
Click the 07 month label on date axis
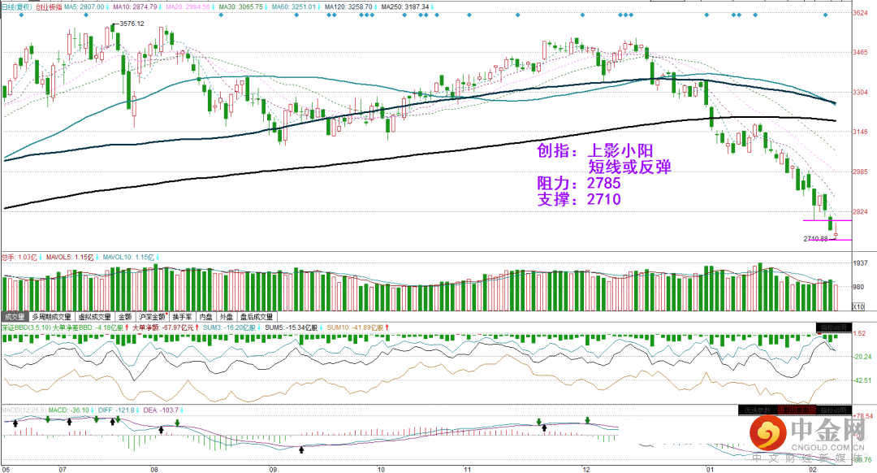[x=62, y=469]
